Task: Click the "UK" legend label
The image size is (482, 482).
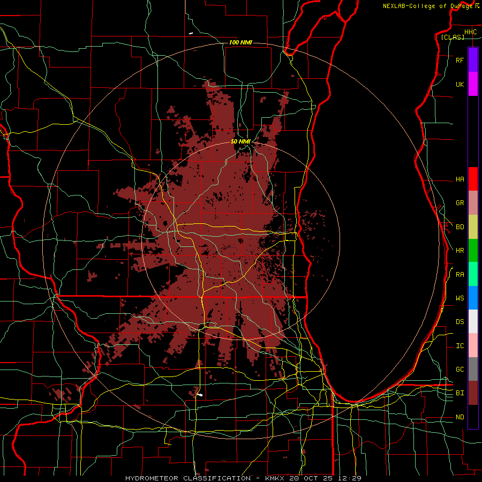Action: [460, 84]
